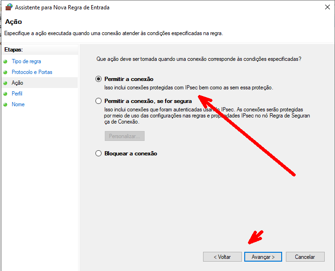Screen dimensions: 335x271
Task: Close the Nova Regra de Entrada wizard
Action: pos(328,7)
